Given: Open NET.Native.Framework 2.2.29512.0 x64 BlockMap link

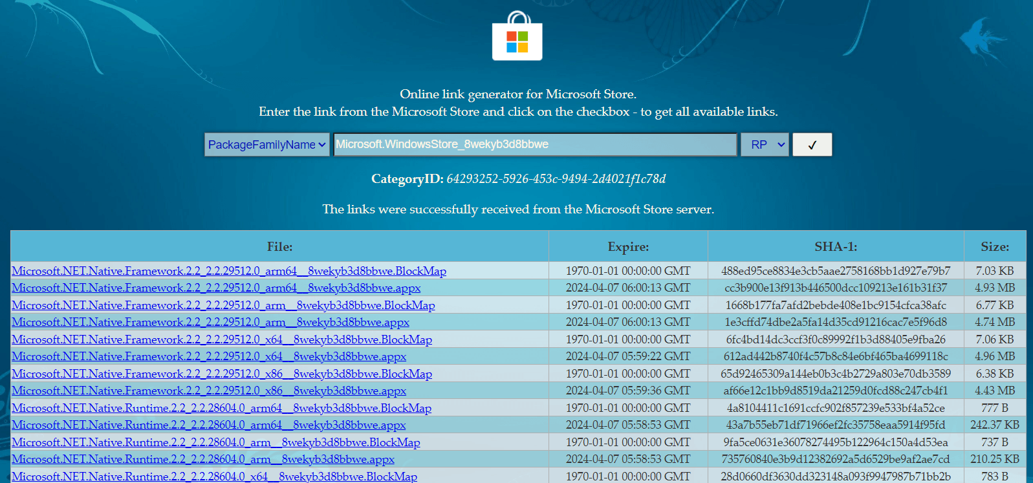Looking at the screenshot, I should (222, 339).
